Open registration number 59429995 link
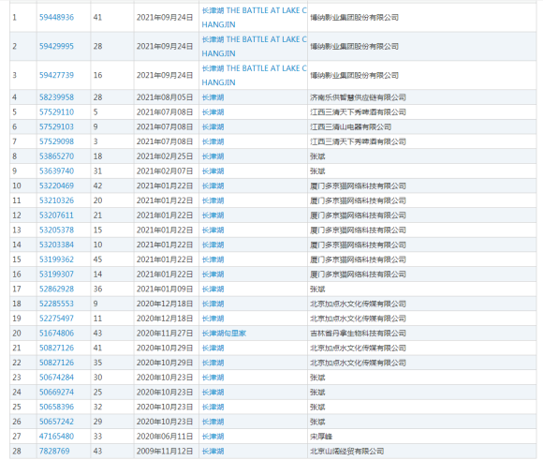The height and width of the screenshot is (460, 544). click(x=56, y=46)
